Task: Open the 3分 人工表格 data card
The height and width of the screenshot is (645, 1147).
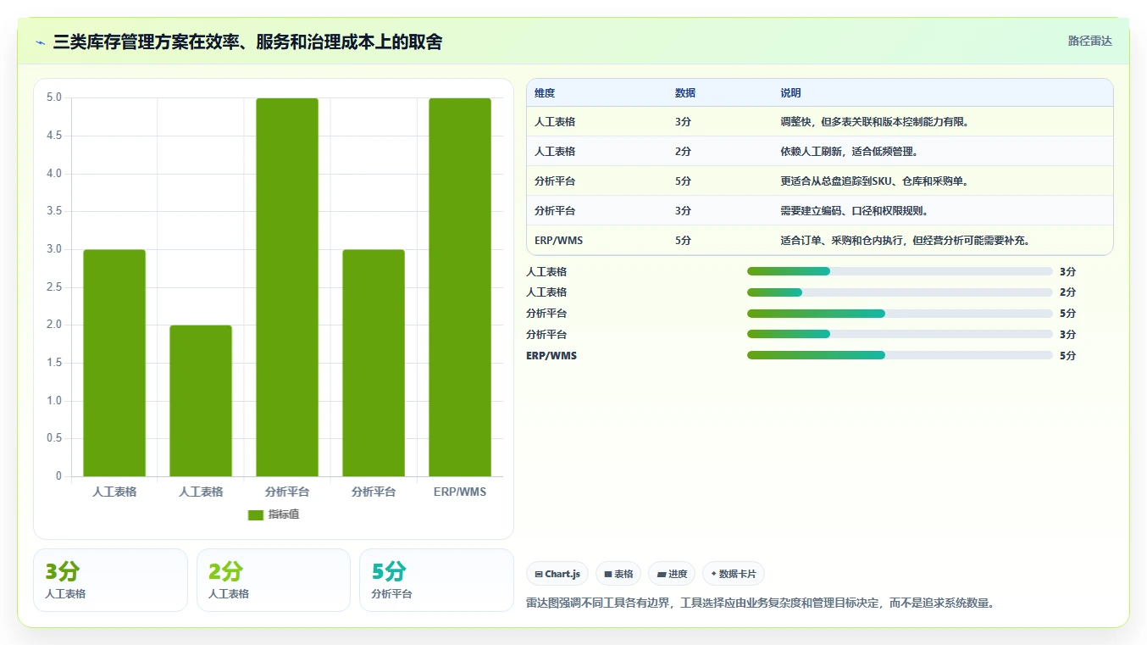Action: 110,580
